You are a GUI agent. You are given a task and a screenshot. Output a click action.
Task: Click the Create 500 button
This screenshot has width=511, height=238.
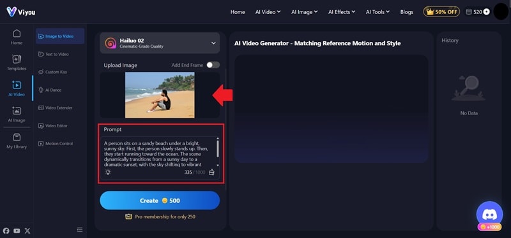point(160,200)
